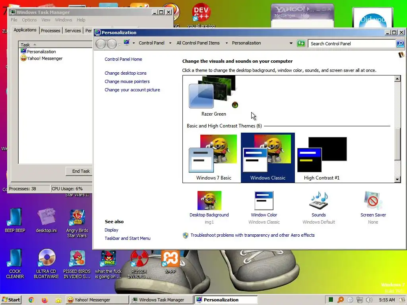Sort by the Task column header
Image resolution: width=407 pixels, height=305 pixels.
56,44
